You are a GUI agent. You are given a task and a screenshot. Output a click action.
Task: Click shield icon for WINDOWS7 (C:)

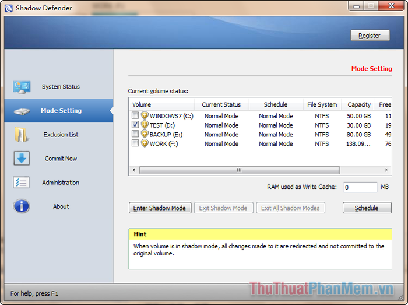coord(145,115)
